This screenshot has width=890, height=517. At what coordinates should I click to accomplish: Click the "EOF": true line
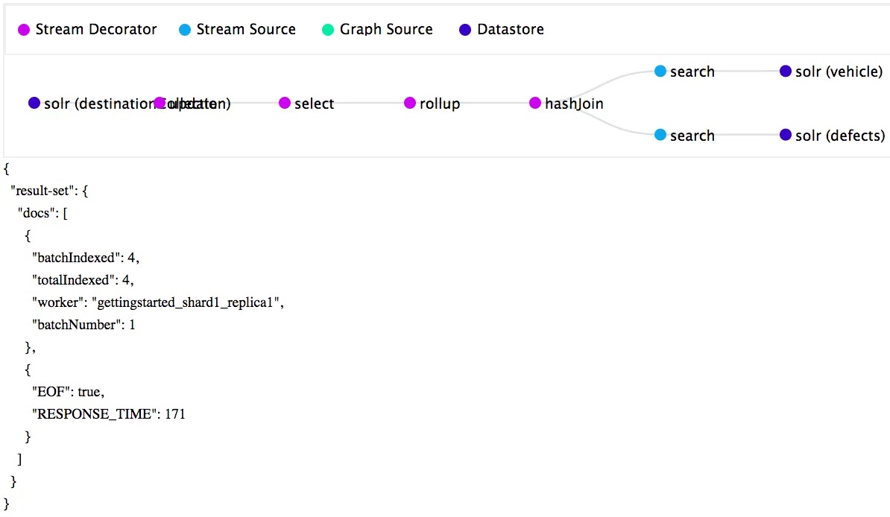(x=68, y=392)
